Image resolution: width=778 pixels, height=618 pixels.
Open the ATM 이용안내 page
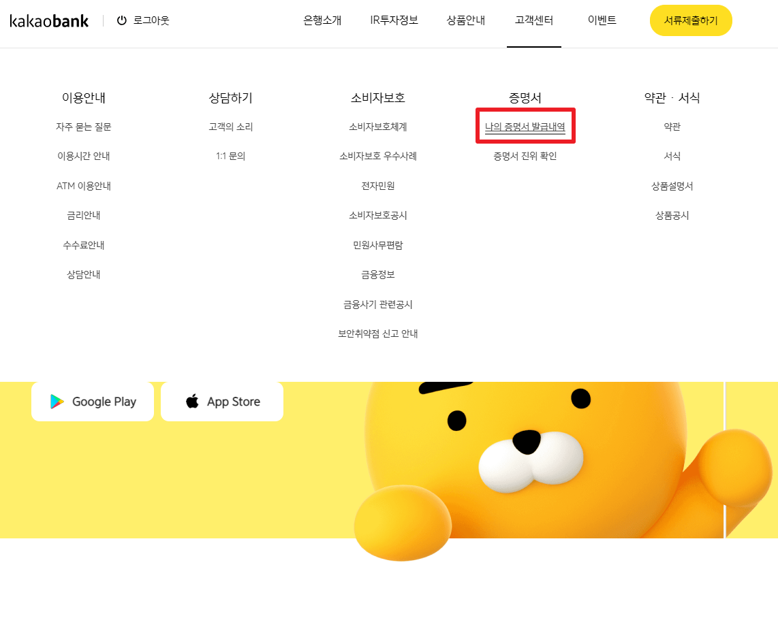pyautogui.click(x=84, y=186)
